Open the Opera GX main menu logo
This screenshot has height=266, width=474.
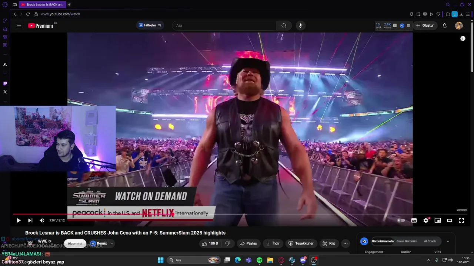(x=5, y=4)
